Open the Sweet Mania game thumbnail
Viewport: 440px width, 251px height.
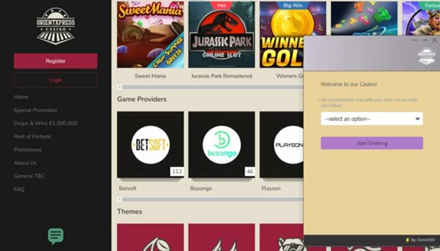(150, 34)
